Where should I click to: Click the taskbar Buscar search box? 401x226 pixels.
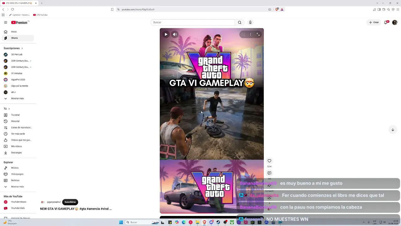click(142, 222)
